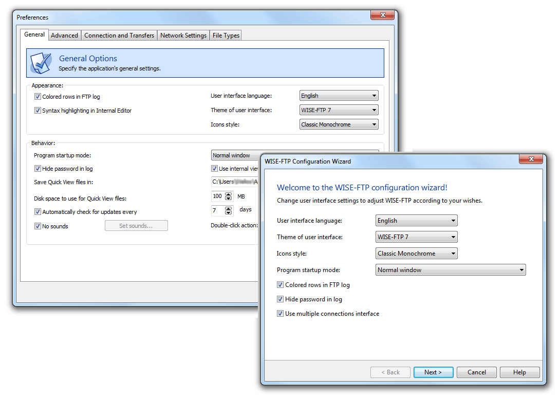The width and height of the screenshot is (560, 396).
Task: Disable Automatically check for updates
Action: (x=38, y=211)
